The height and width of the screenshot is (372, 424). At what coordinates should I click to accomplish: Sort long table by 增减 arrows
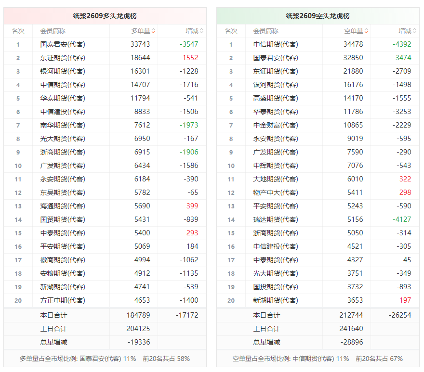(201, 31)
